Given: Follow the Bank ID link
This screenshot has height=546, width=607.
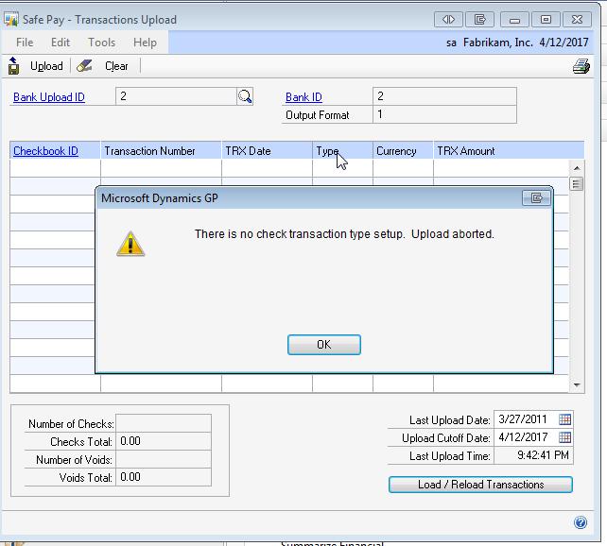Looking at the screenshot, I should 303,96.
